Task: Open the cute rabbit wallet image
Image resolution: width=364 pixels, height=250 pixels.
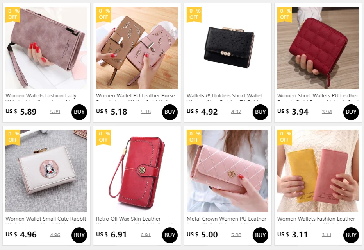Action: (46, 171)
